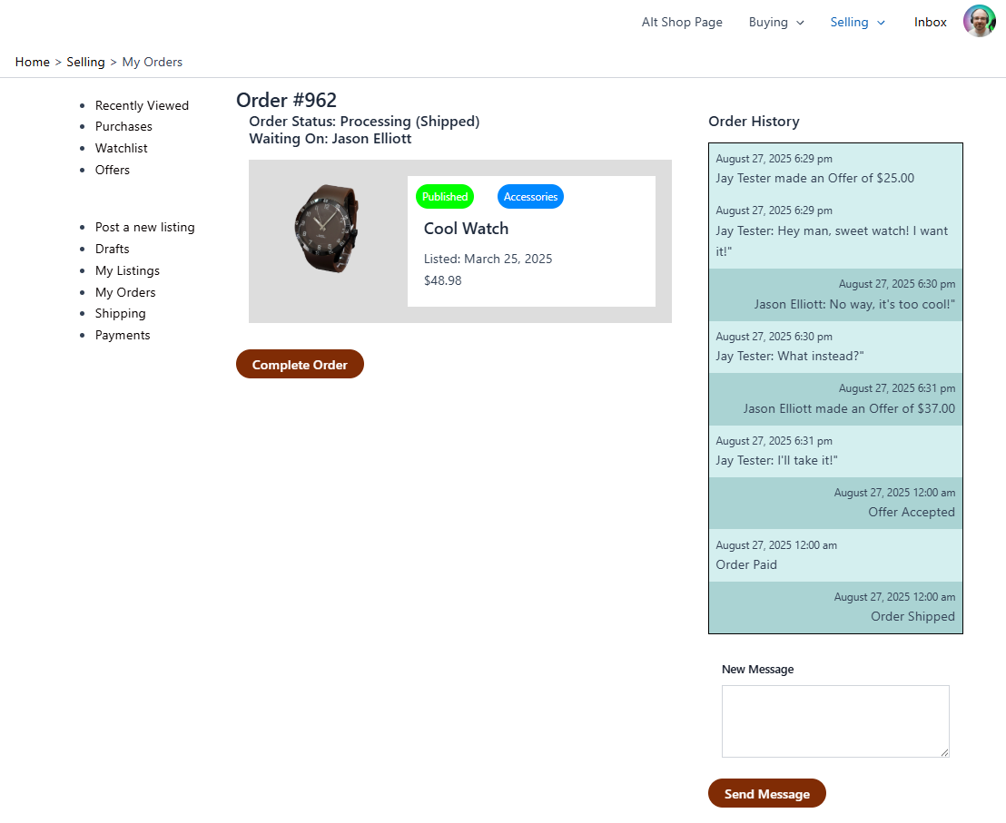Viewport: 1006px width, 823px height.
Task: Click Selling in the breadcrumb
Action: [85, 62]
